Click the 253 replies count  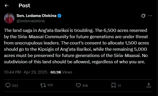[x=15, y=86]
